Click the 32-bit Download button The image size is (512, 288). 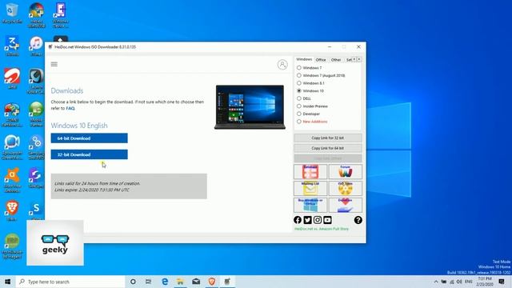tap(89, 154)
